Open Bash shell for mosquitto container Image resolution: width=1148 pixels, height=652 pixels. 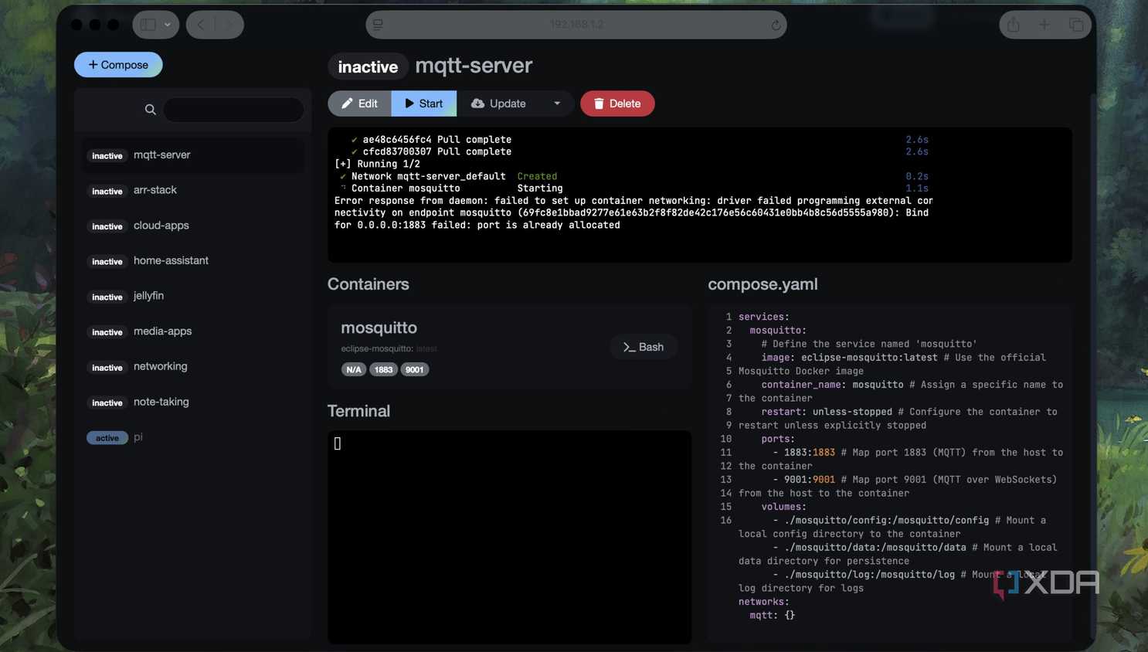coord(644,347)
